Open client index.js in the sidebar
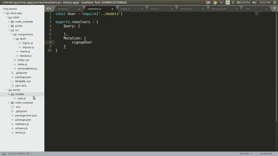278x156 pixels. [22, 64]
